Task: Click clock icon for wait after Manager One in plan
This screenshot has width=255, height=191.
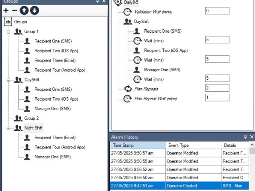Action: (138, 79)
